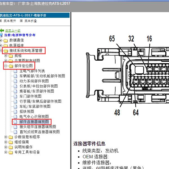Viewport: 169px width, 169px height.
Task: Open the 搭铁视图 page
Action: pos(27,111)
